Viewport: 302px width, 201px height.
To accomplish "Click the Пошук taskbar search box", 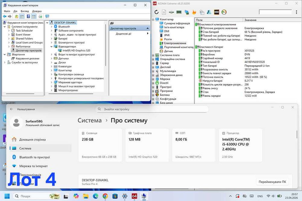I will tap(37, 196).
